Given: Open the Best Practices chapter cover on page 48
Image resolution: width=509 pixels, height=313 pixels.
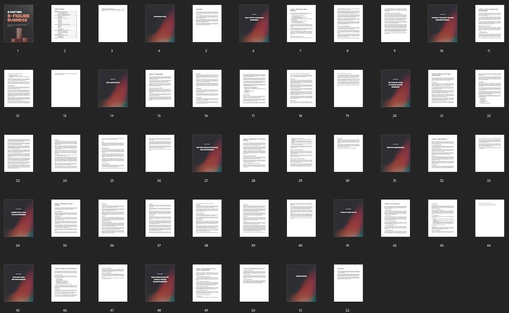Looking at the screenshot, I should coord(160,283).
